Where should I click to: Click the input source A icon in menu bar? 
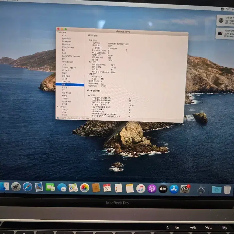click(222, 9)
